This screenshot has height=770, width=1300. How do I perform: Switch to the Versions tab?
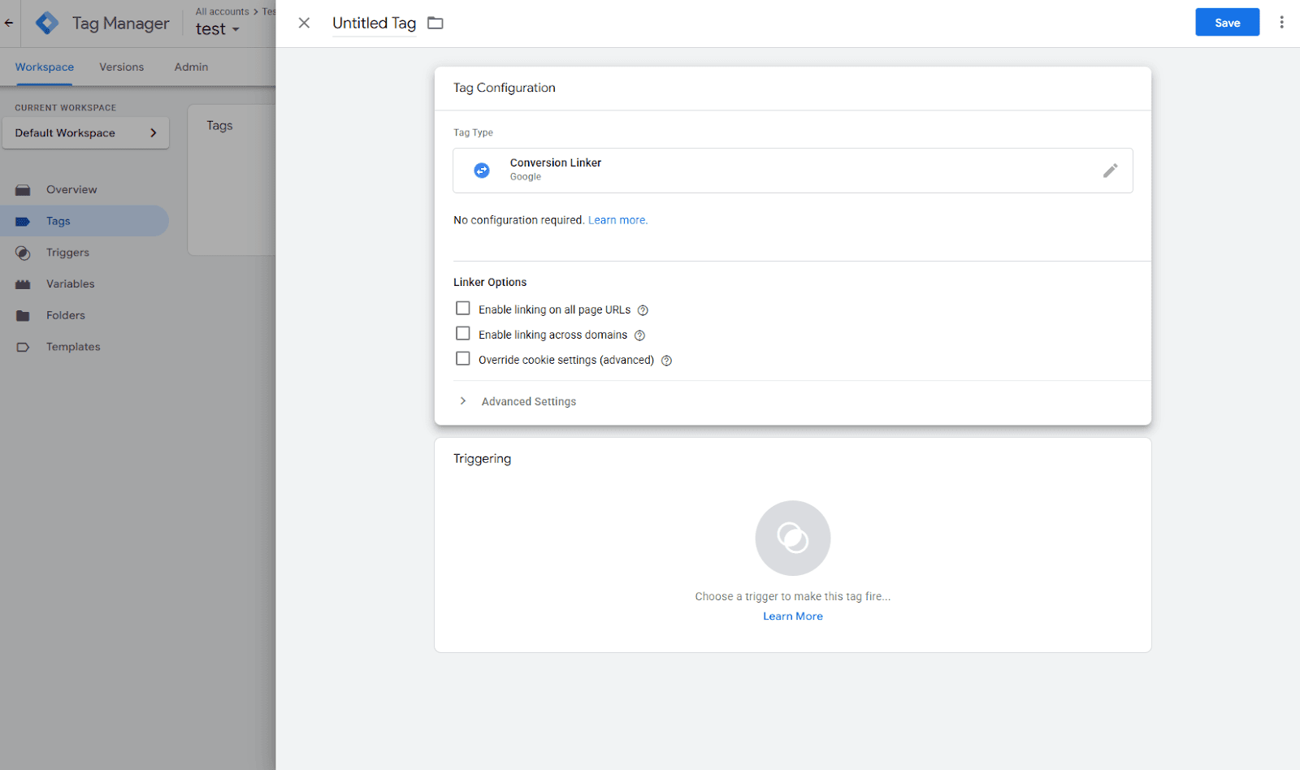(x=121, y=67)
